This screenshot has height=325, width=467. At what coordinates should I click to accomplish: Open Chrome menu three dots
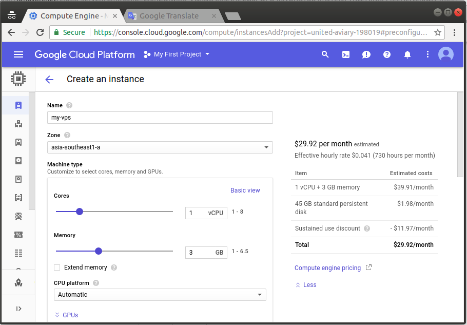coord(454,32)
